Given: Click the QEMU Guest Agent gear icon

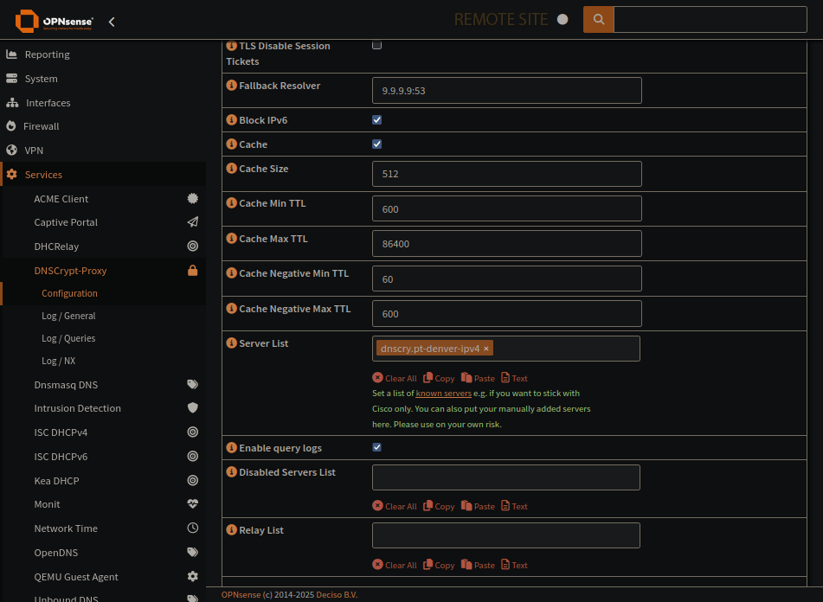Looking at the screenshot, I should coord(193,576).
